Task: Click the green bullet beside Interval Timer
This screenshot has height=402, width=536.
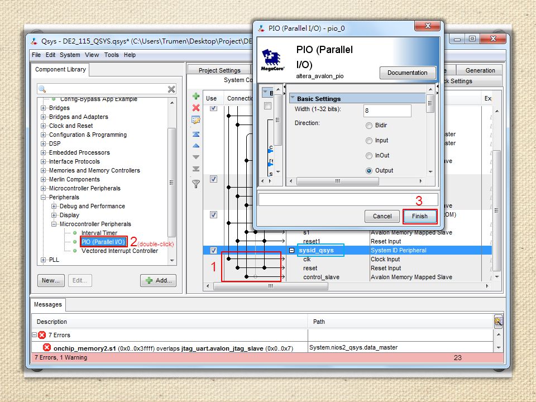Action: tap(75, 233)
